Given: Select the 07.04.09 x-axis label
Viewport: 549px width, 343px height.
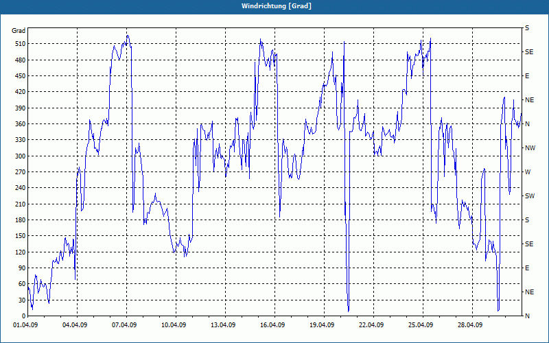Looking at the screenshot, I should coord(124,325).
